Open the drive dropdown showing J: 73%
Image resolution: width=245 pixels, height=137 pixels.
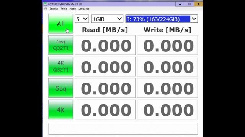tap(162, 19)
